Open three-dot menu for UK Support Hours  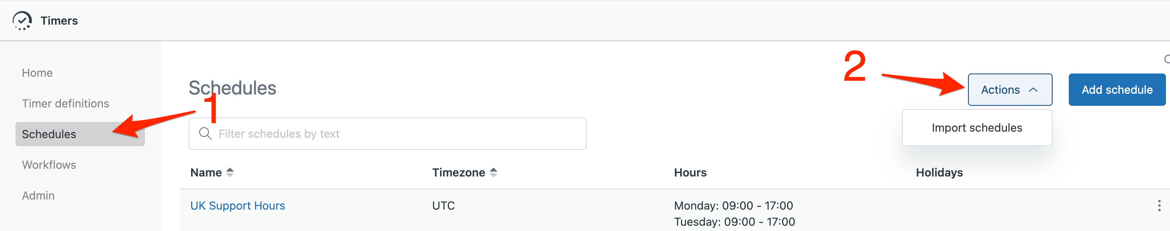tap(1159, 206)
